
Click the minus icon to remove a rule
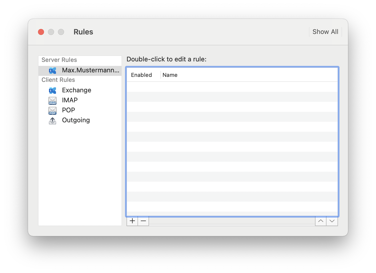click(143, 221)
